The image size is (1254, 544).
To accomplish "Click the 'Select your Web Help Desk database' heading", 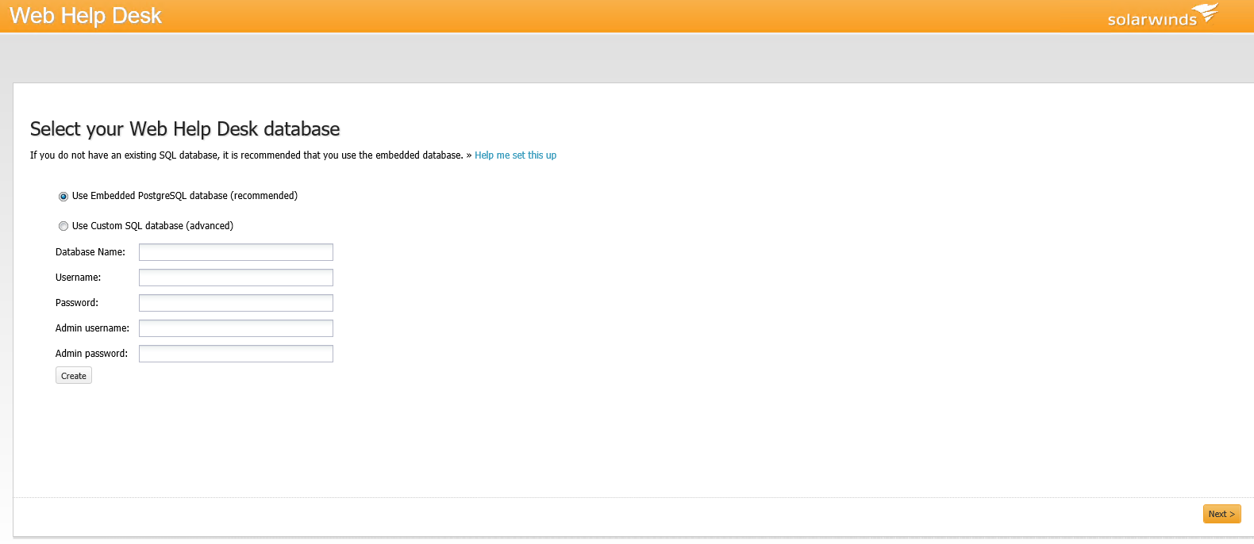I will [185, 129].
